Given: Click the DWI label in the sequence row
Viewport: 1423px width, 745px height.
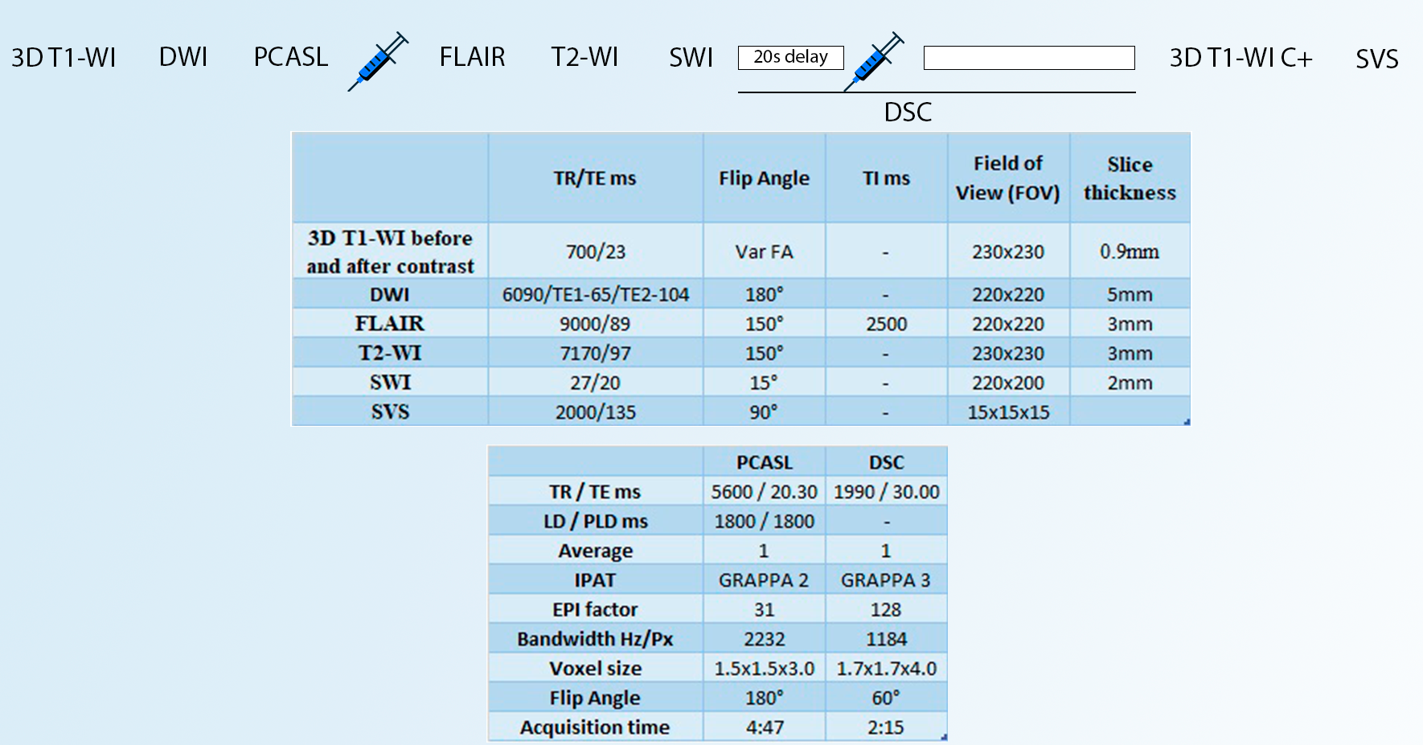Looking at the screenshot, I should point(183,57).
